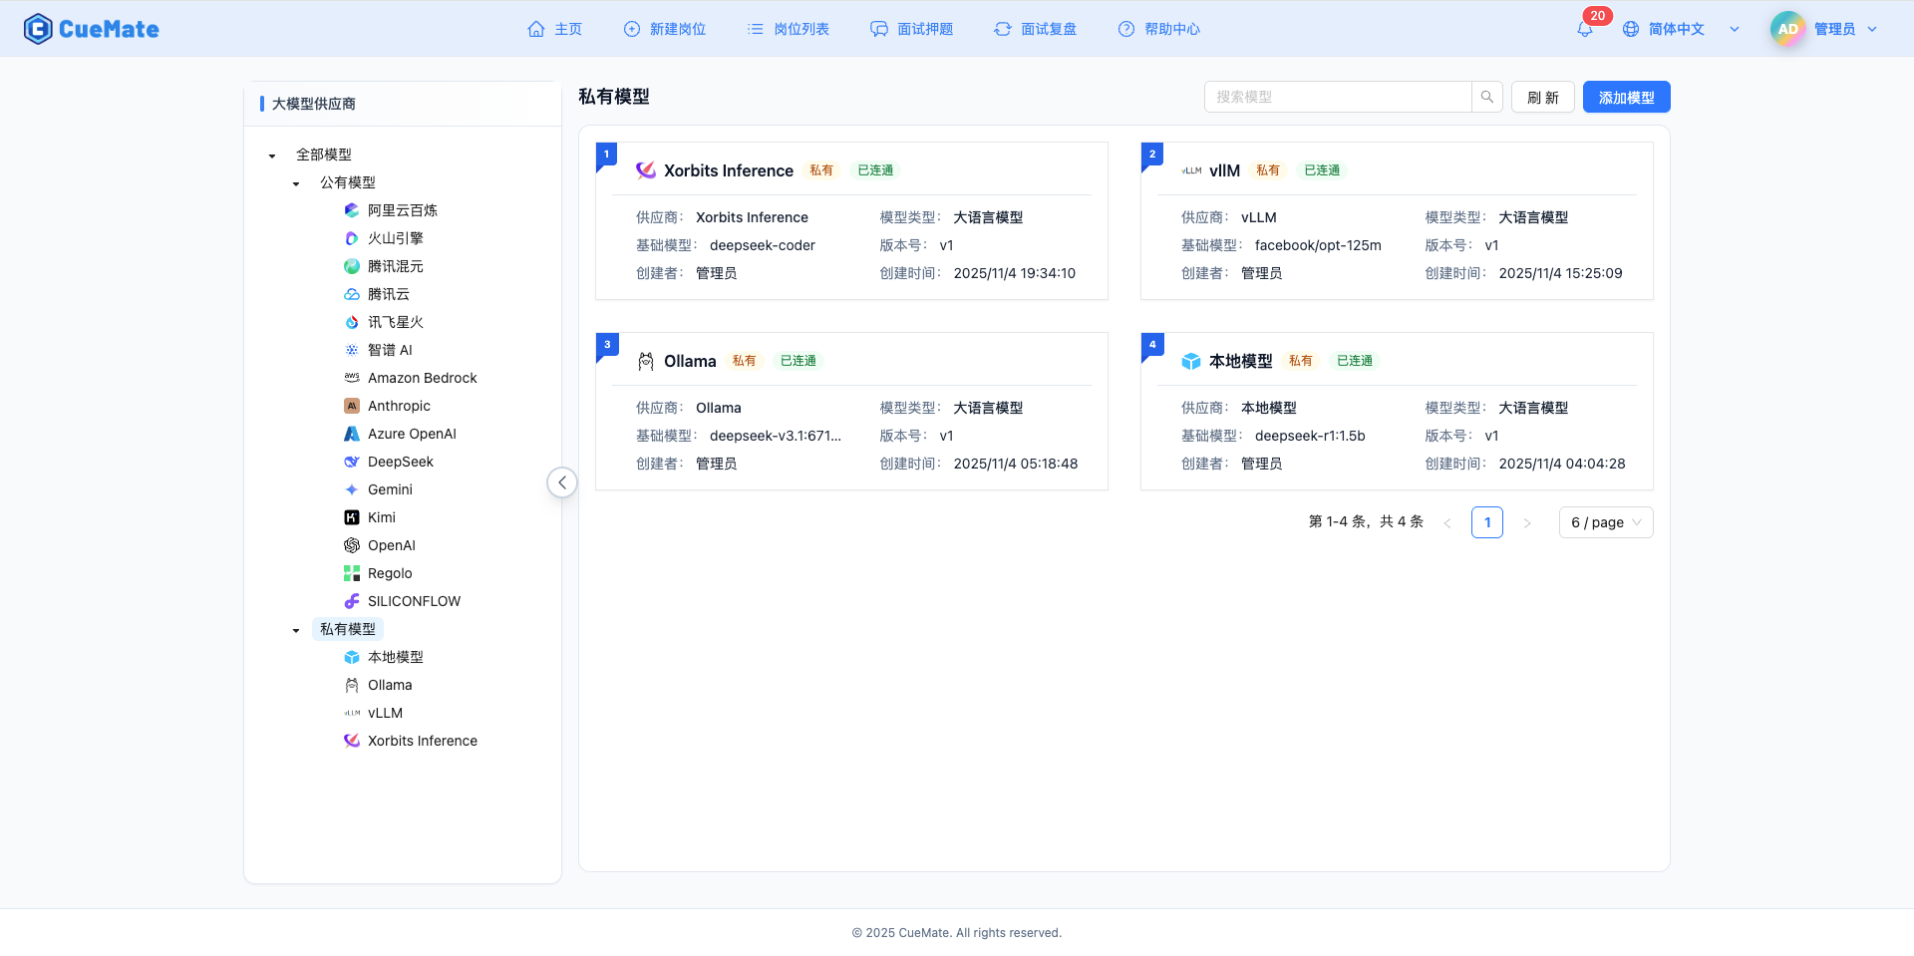The width and height of the screenshot is (1914, 956).
Task: Select the Anthropic icon in model tree
Action: point(351,406)
